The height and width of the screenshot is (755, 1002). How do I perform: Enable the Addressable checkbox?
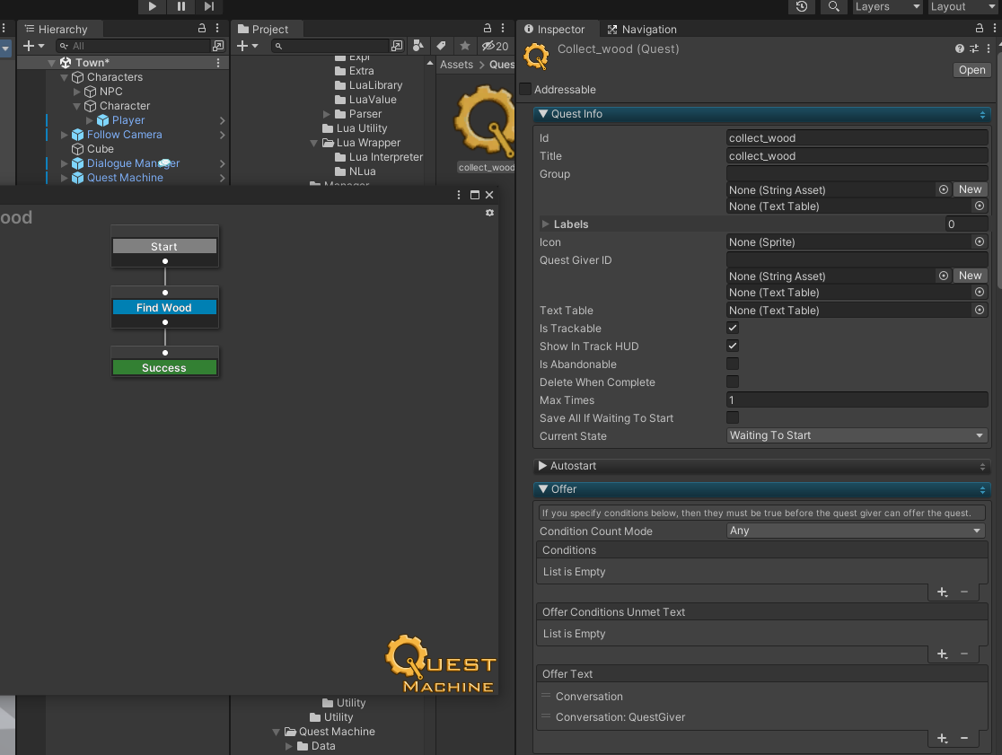(525, 90)
